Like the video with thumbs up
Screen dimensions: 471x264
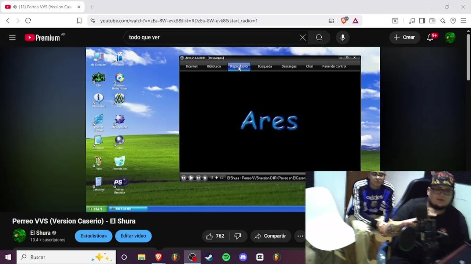[215, 236]
